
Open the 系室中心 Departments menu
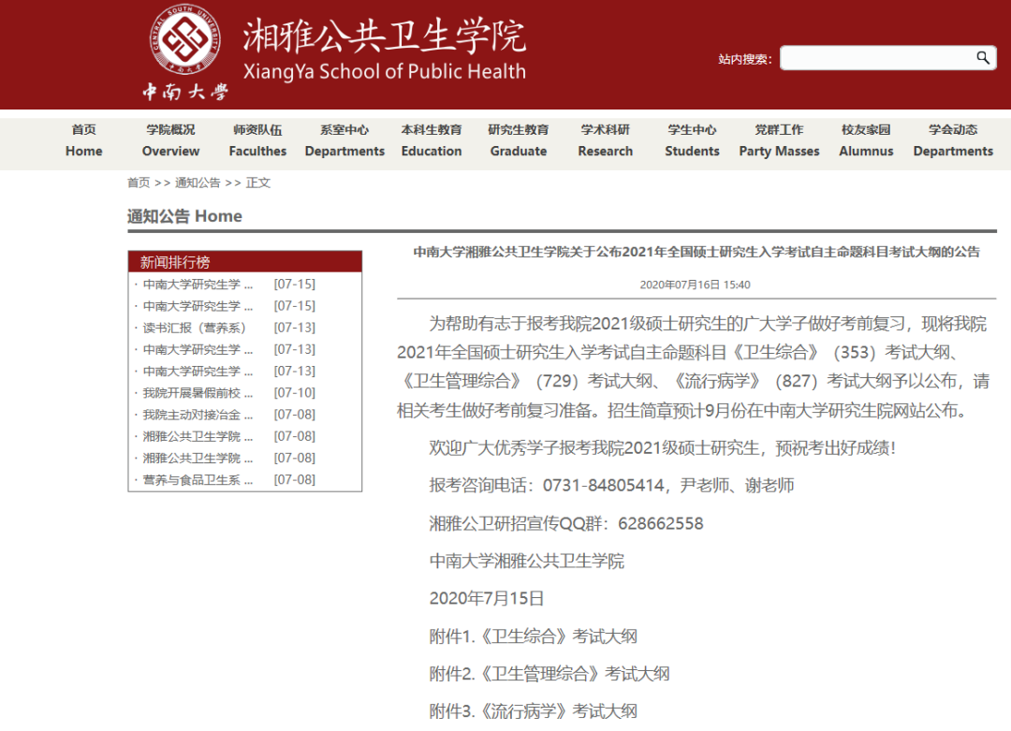[344, 139]
